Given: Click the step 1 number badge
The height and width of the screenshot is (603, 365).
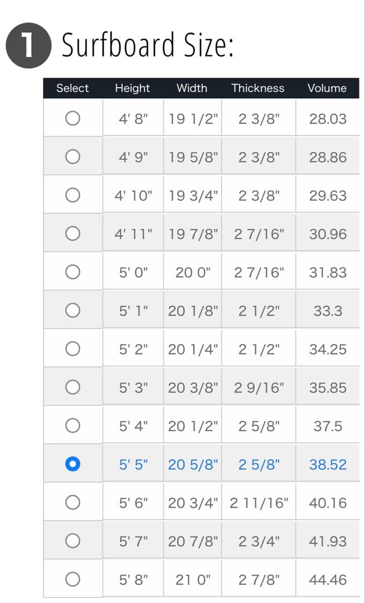Looking at the screenshot, I should click(x=28, y=46).
